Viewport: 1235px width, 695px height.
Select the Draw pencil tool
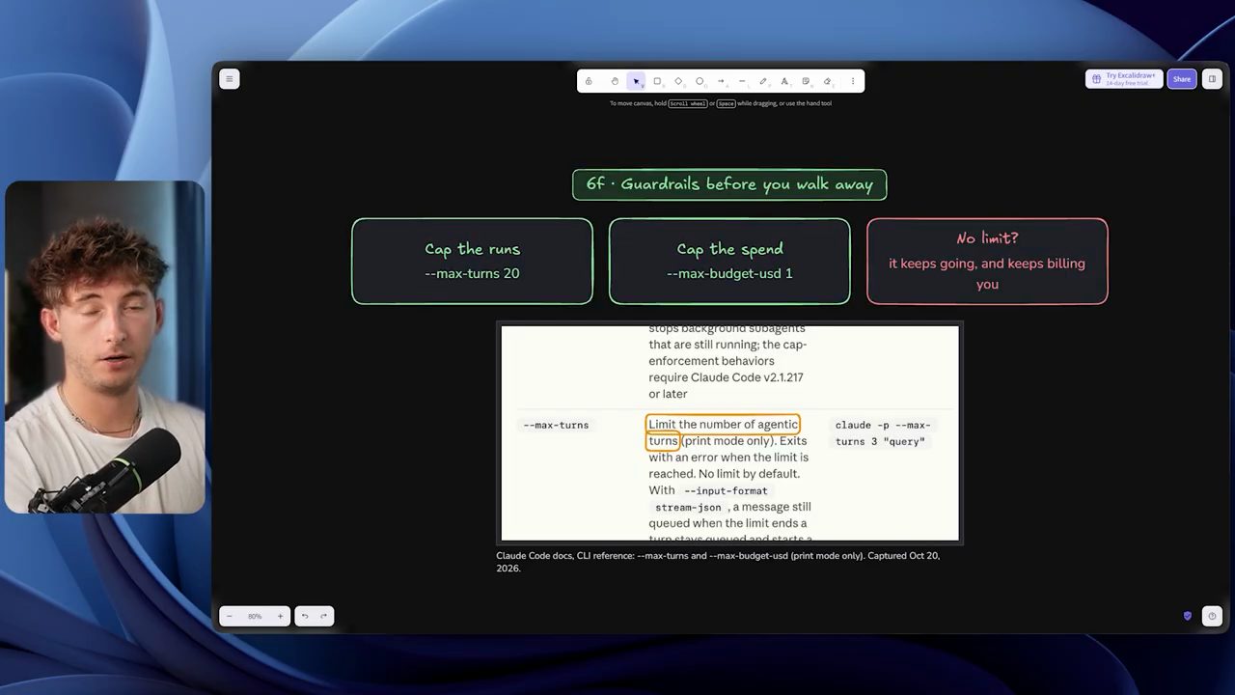763,81
